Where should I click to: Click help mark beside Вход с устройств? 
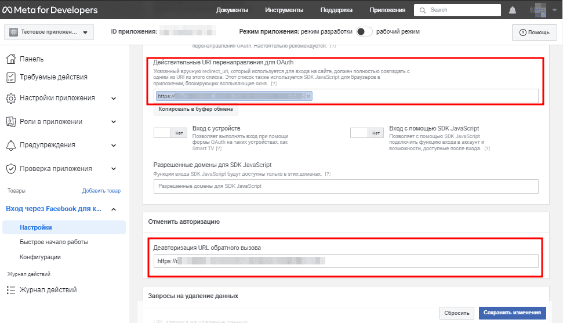[x=219, y=148]
